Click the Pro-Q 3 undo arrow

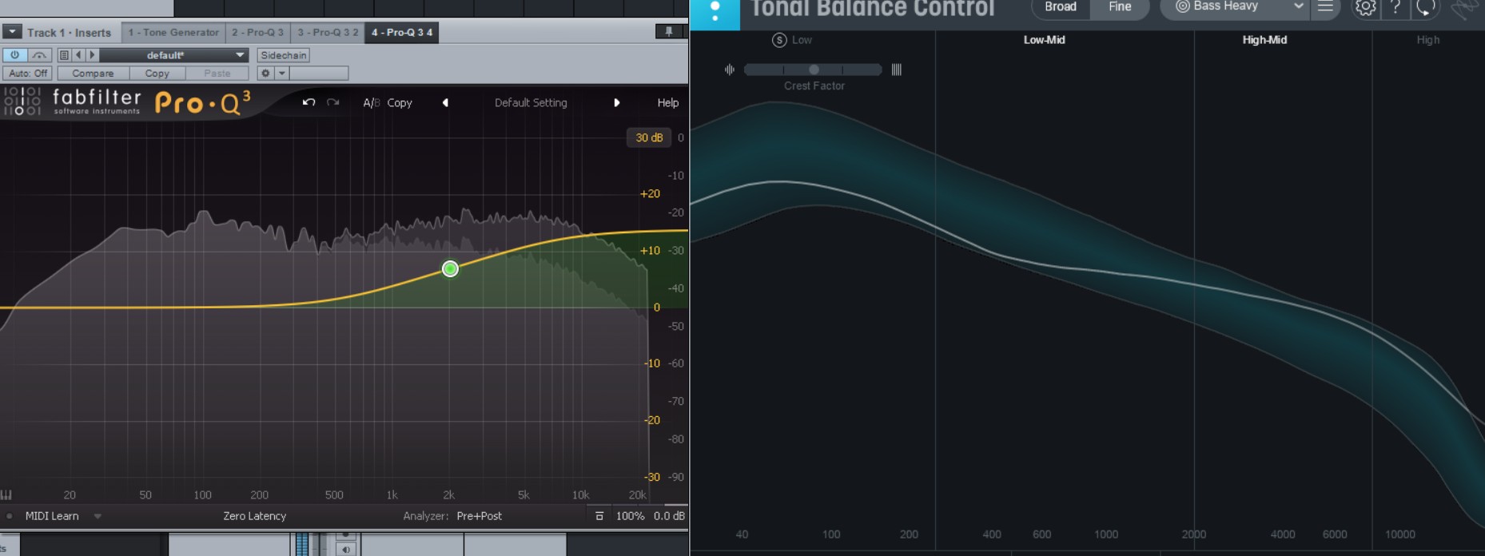(x=309, y=102)
